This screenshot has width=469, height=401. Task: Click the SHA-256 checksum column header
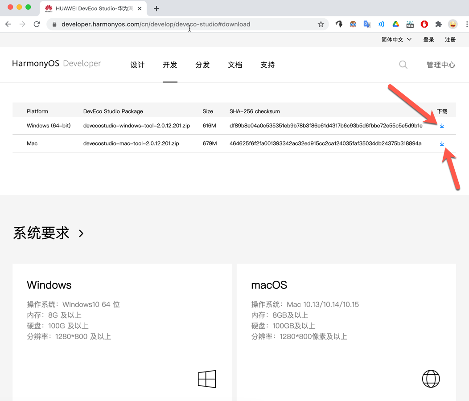click(x=255, y=111)
